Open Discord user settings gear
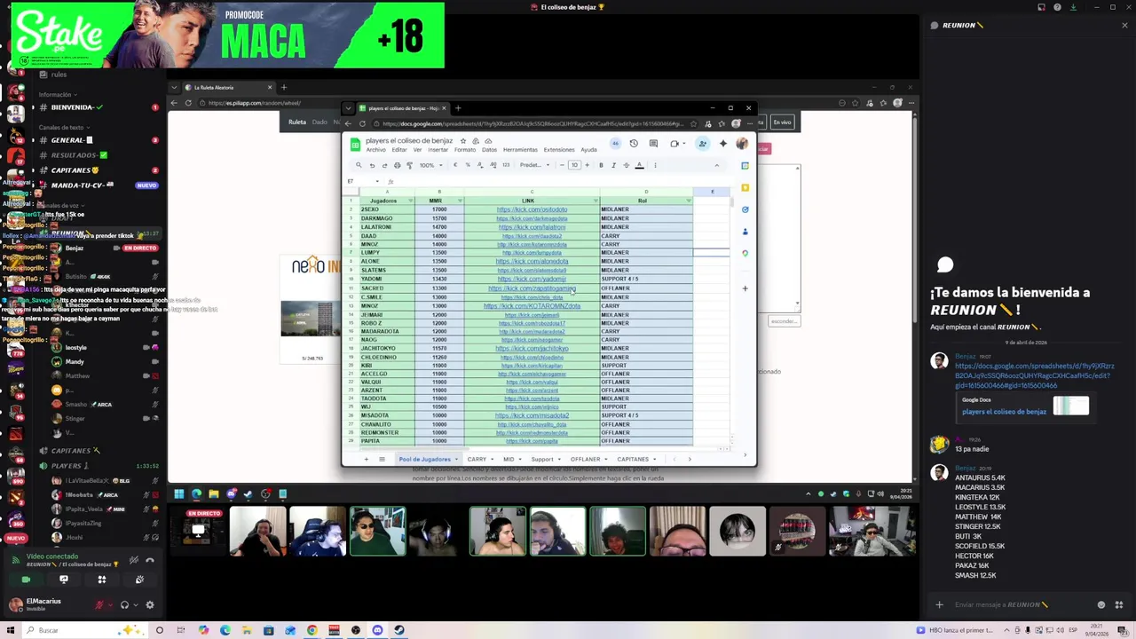 [x=149, y=605]
